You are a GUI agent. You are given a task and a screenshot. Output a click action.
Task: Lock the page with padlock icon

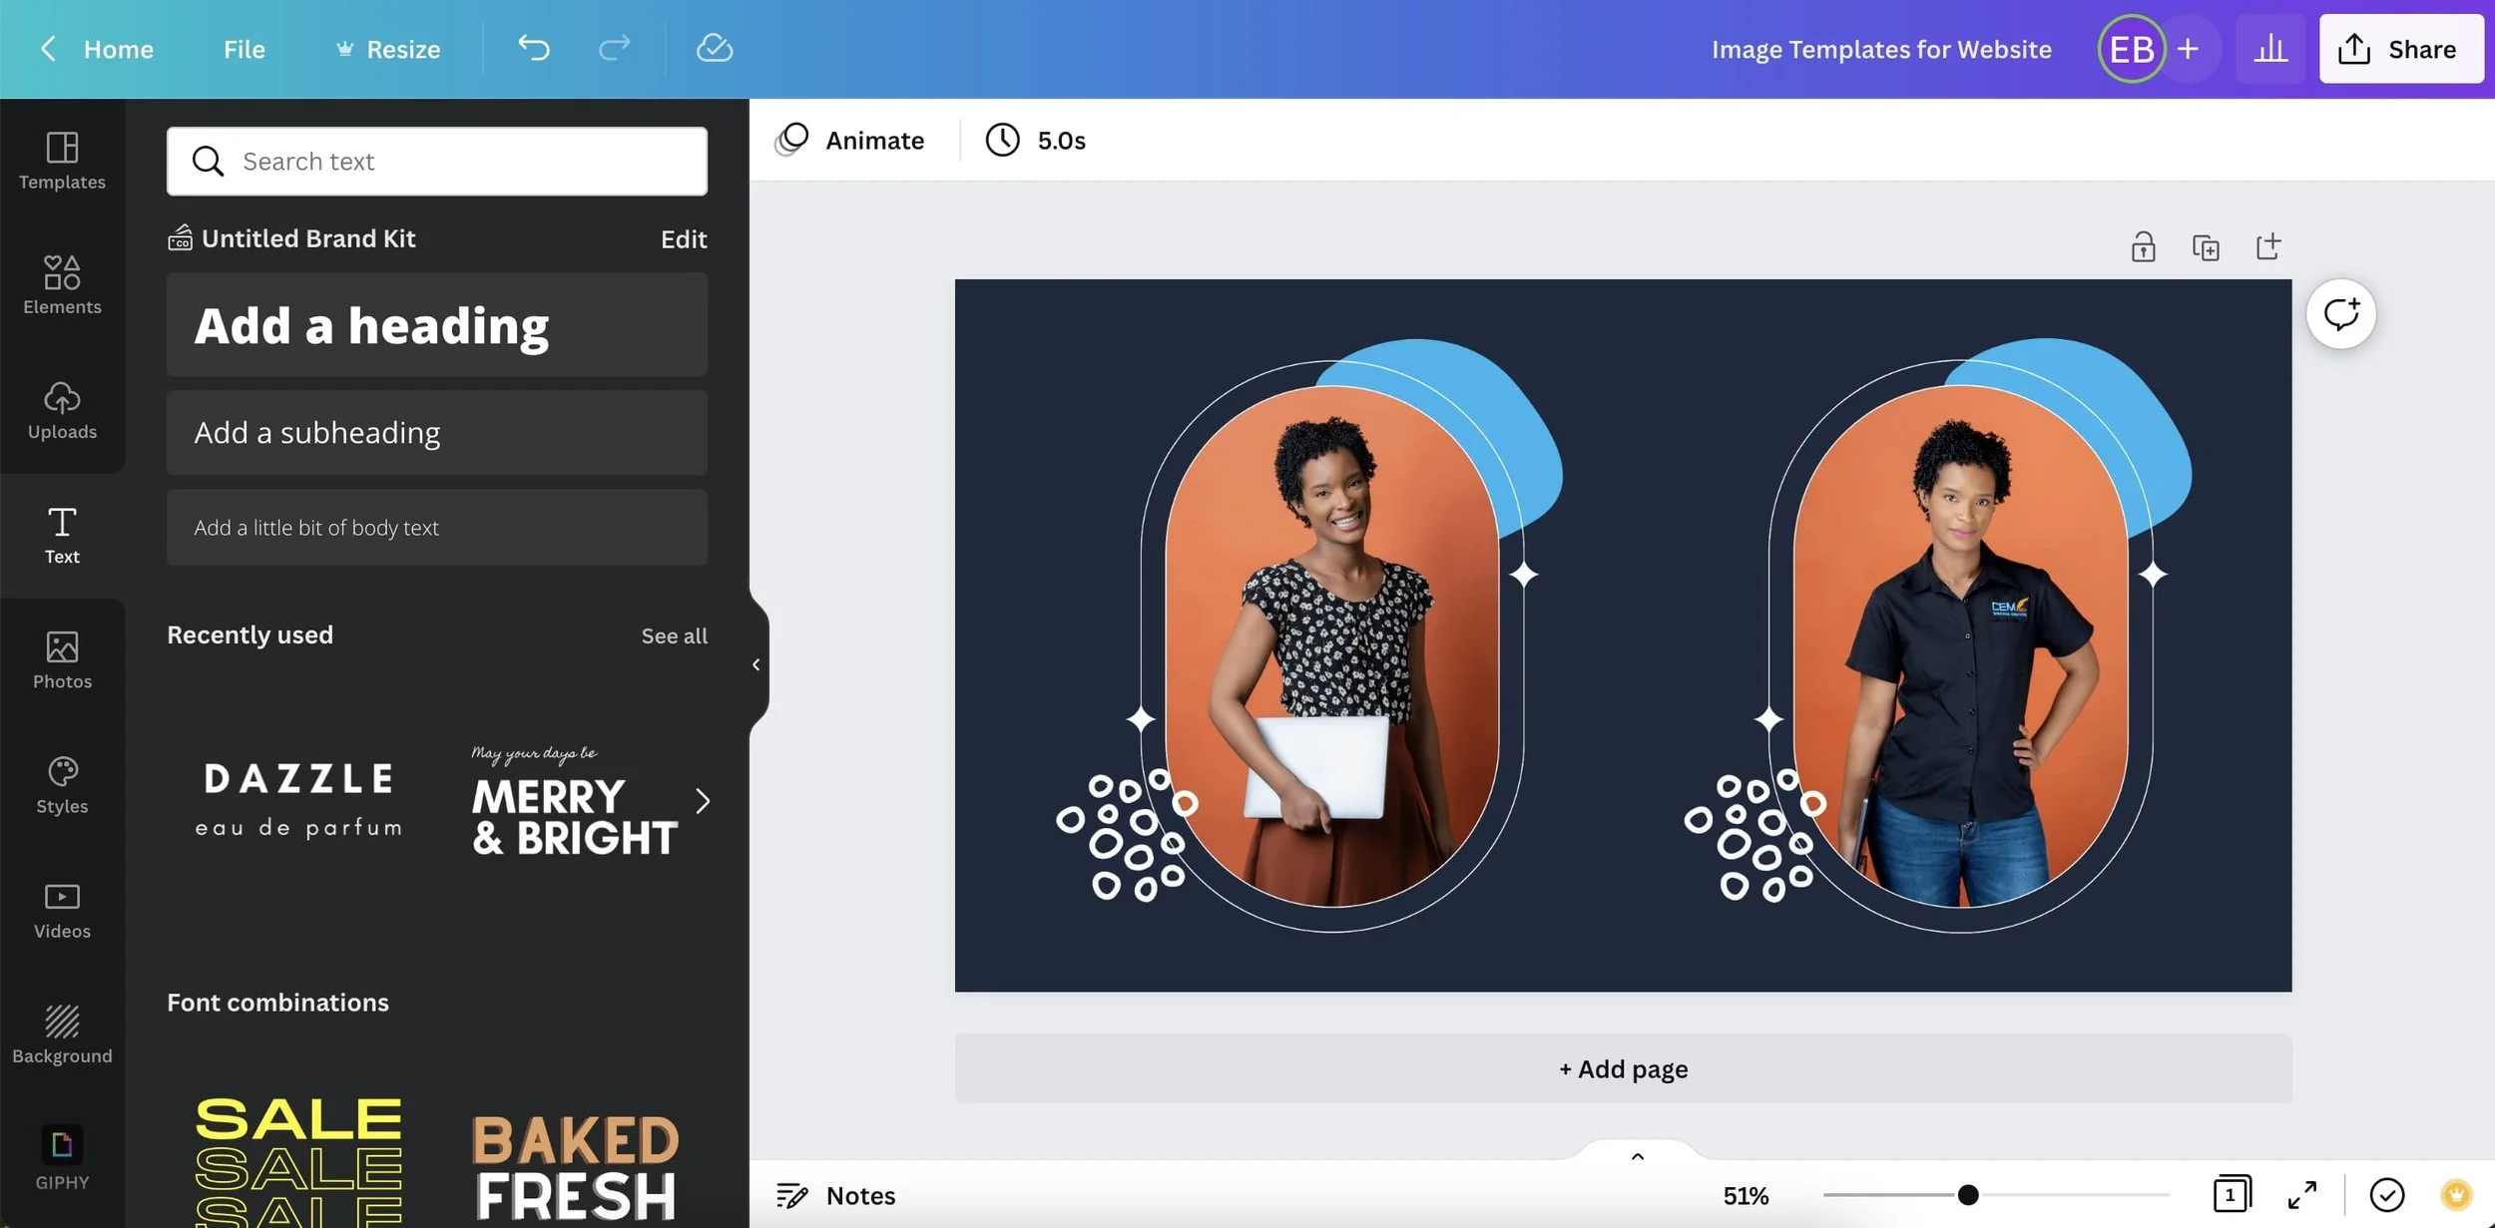pos(2143,246)
